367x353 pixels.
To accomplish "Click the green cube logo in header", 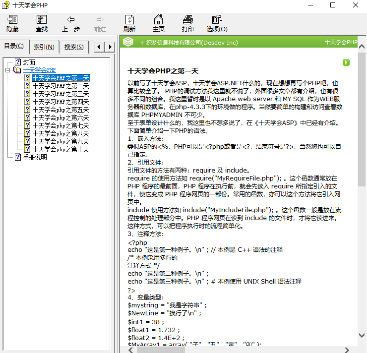I will click(128, 43).
